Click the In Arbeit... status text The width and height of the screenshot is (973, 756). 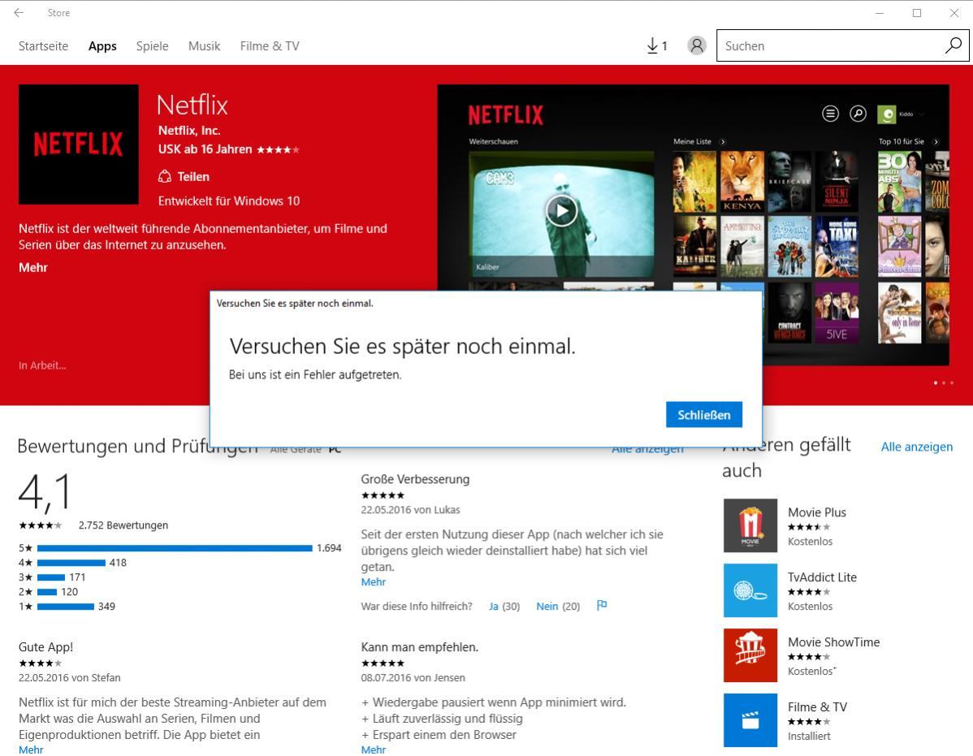(x=42, y=365)
